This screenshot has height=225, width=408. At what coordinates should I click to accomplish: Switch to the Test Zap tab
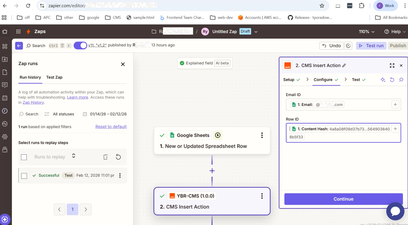[x=54, y=77]
